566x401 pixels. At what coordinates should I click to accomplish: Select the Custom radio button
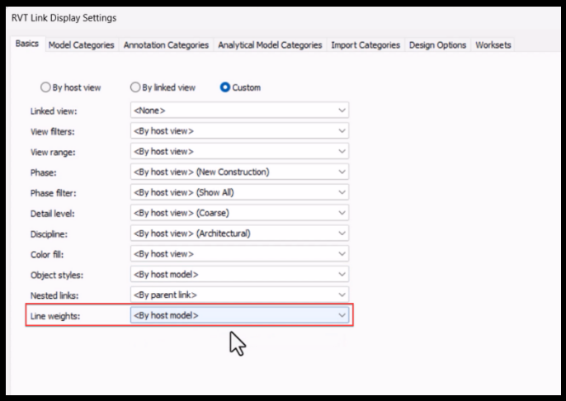click(224, 87)
